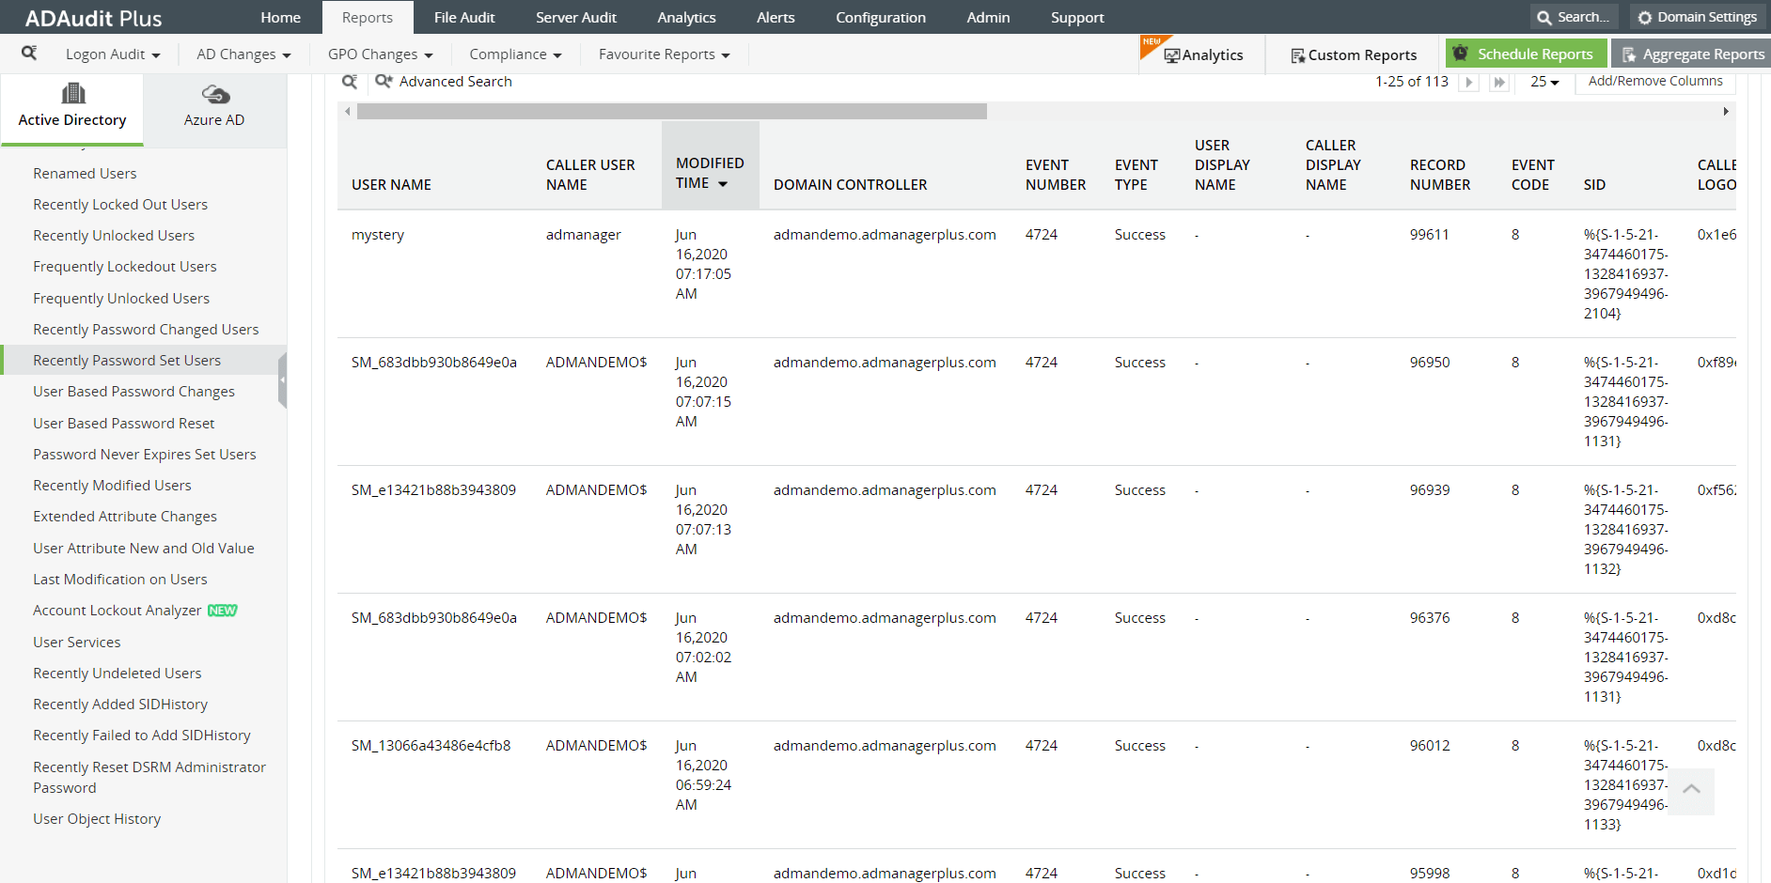
Task: Open the Recently Added SIDHistory report
Action: tap(120, 704)
